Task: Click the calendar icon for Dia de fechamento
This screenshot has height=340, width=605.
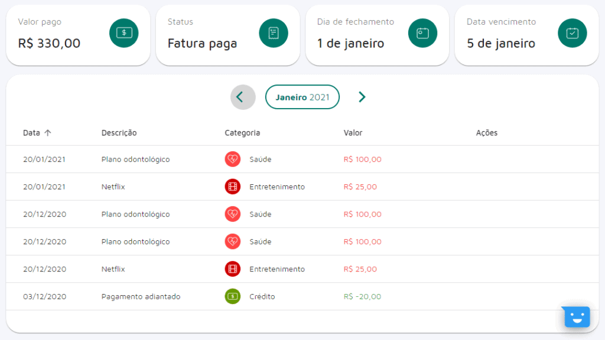Action: (x=422, y=33)
